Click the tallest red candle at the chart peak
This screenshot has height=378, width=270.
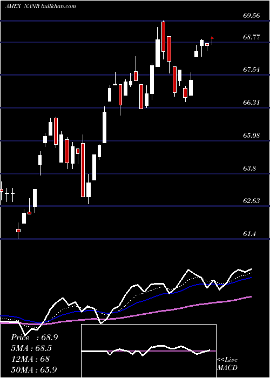click(164, 36)
